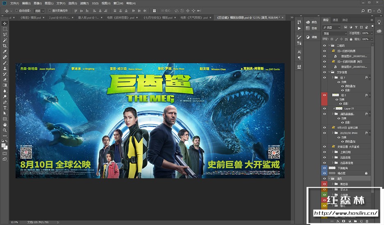Toggle visibility of the 演员 group
Screen dimensions: 384x225
[325, 178]
